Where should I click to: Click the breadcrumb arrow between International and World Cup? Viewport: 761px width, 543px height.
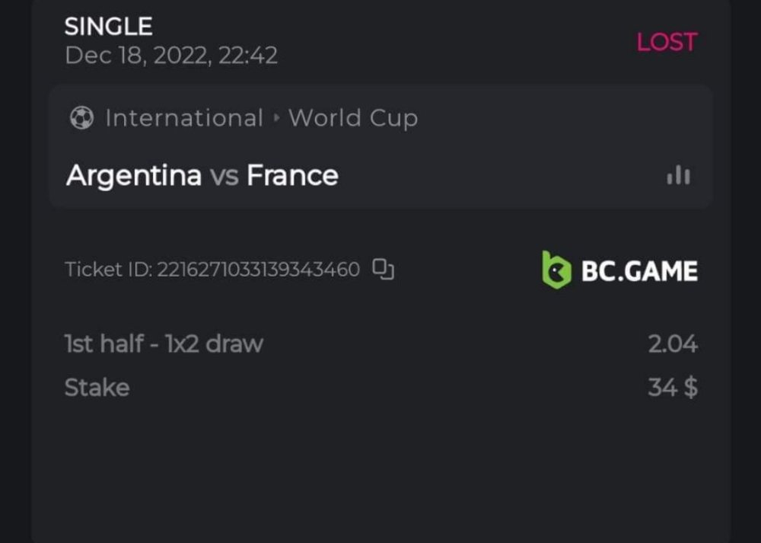tap(275, 119)
